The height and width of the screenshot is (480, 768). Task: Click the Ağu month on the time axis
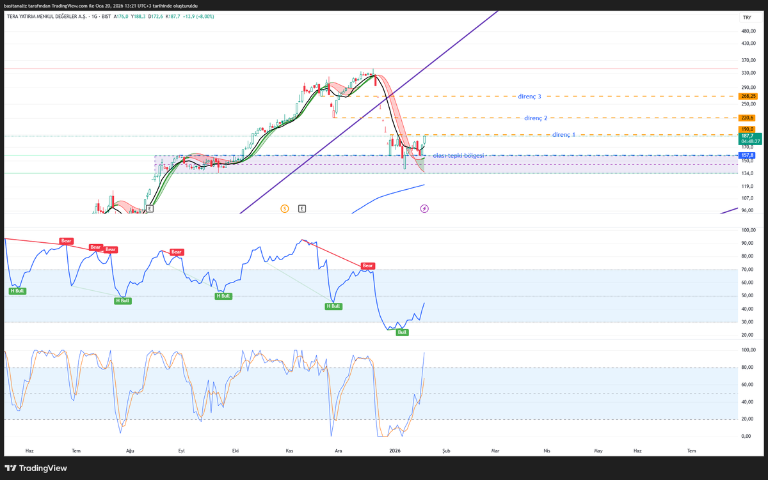[130, 451]
